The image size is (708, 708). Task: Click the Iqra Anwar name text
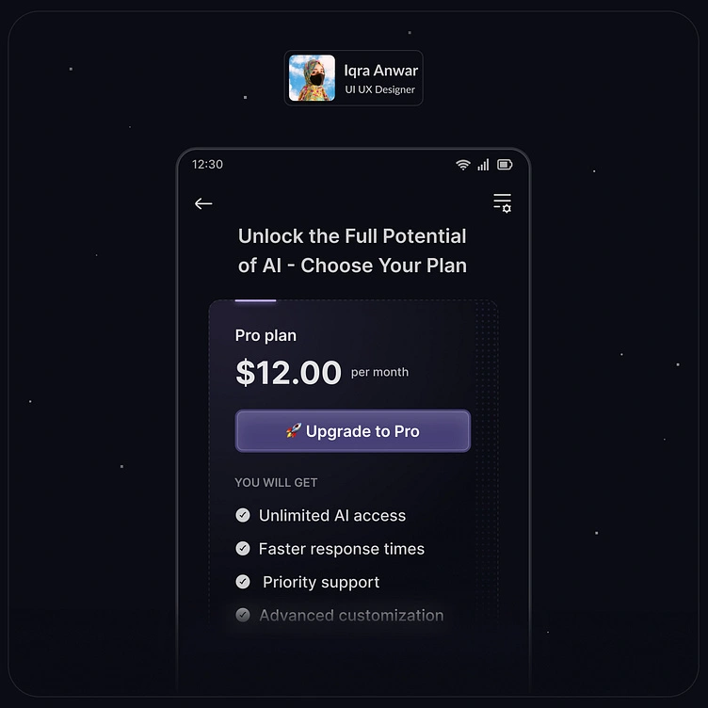click(381, 71)
